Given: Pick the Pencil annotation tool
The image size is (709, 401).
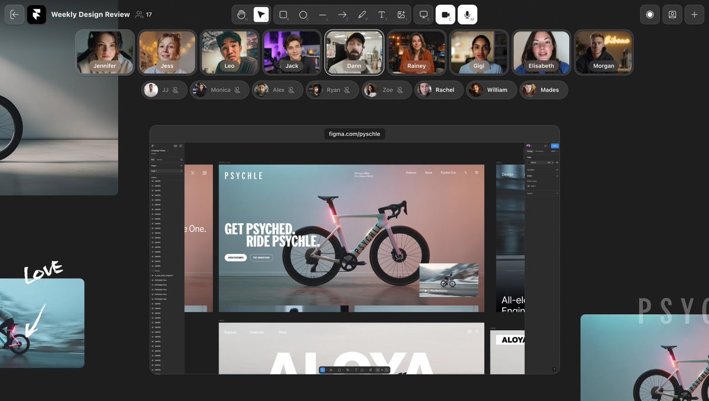Looking at the screenshot, I should 362,15.
